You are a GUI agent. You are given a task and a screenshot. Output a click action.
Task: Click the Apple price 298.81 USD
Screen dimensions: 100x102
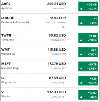56,4
